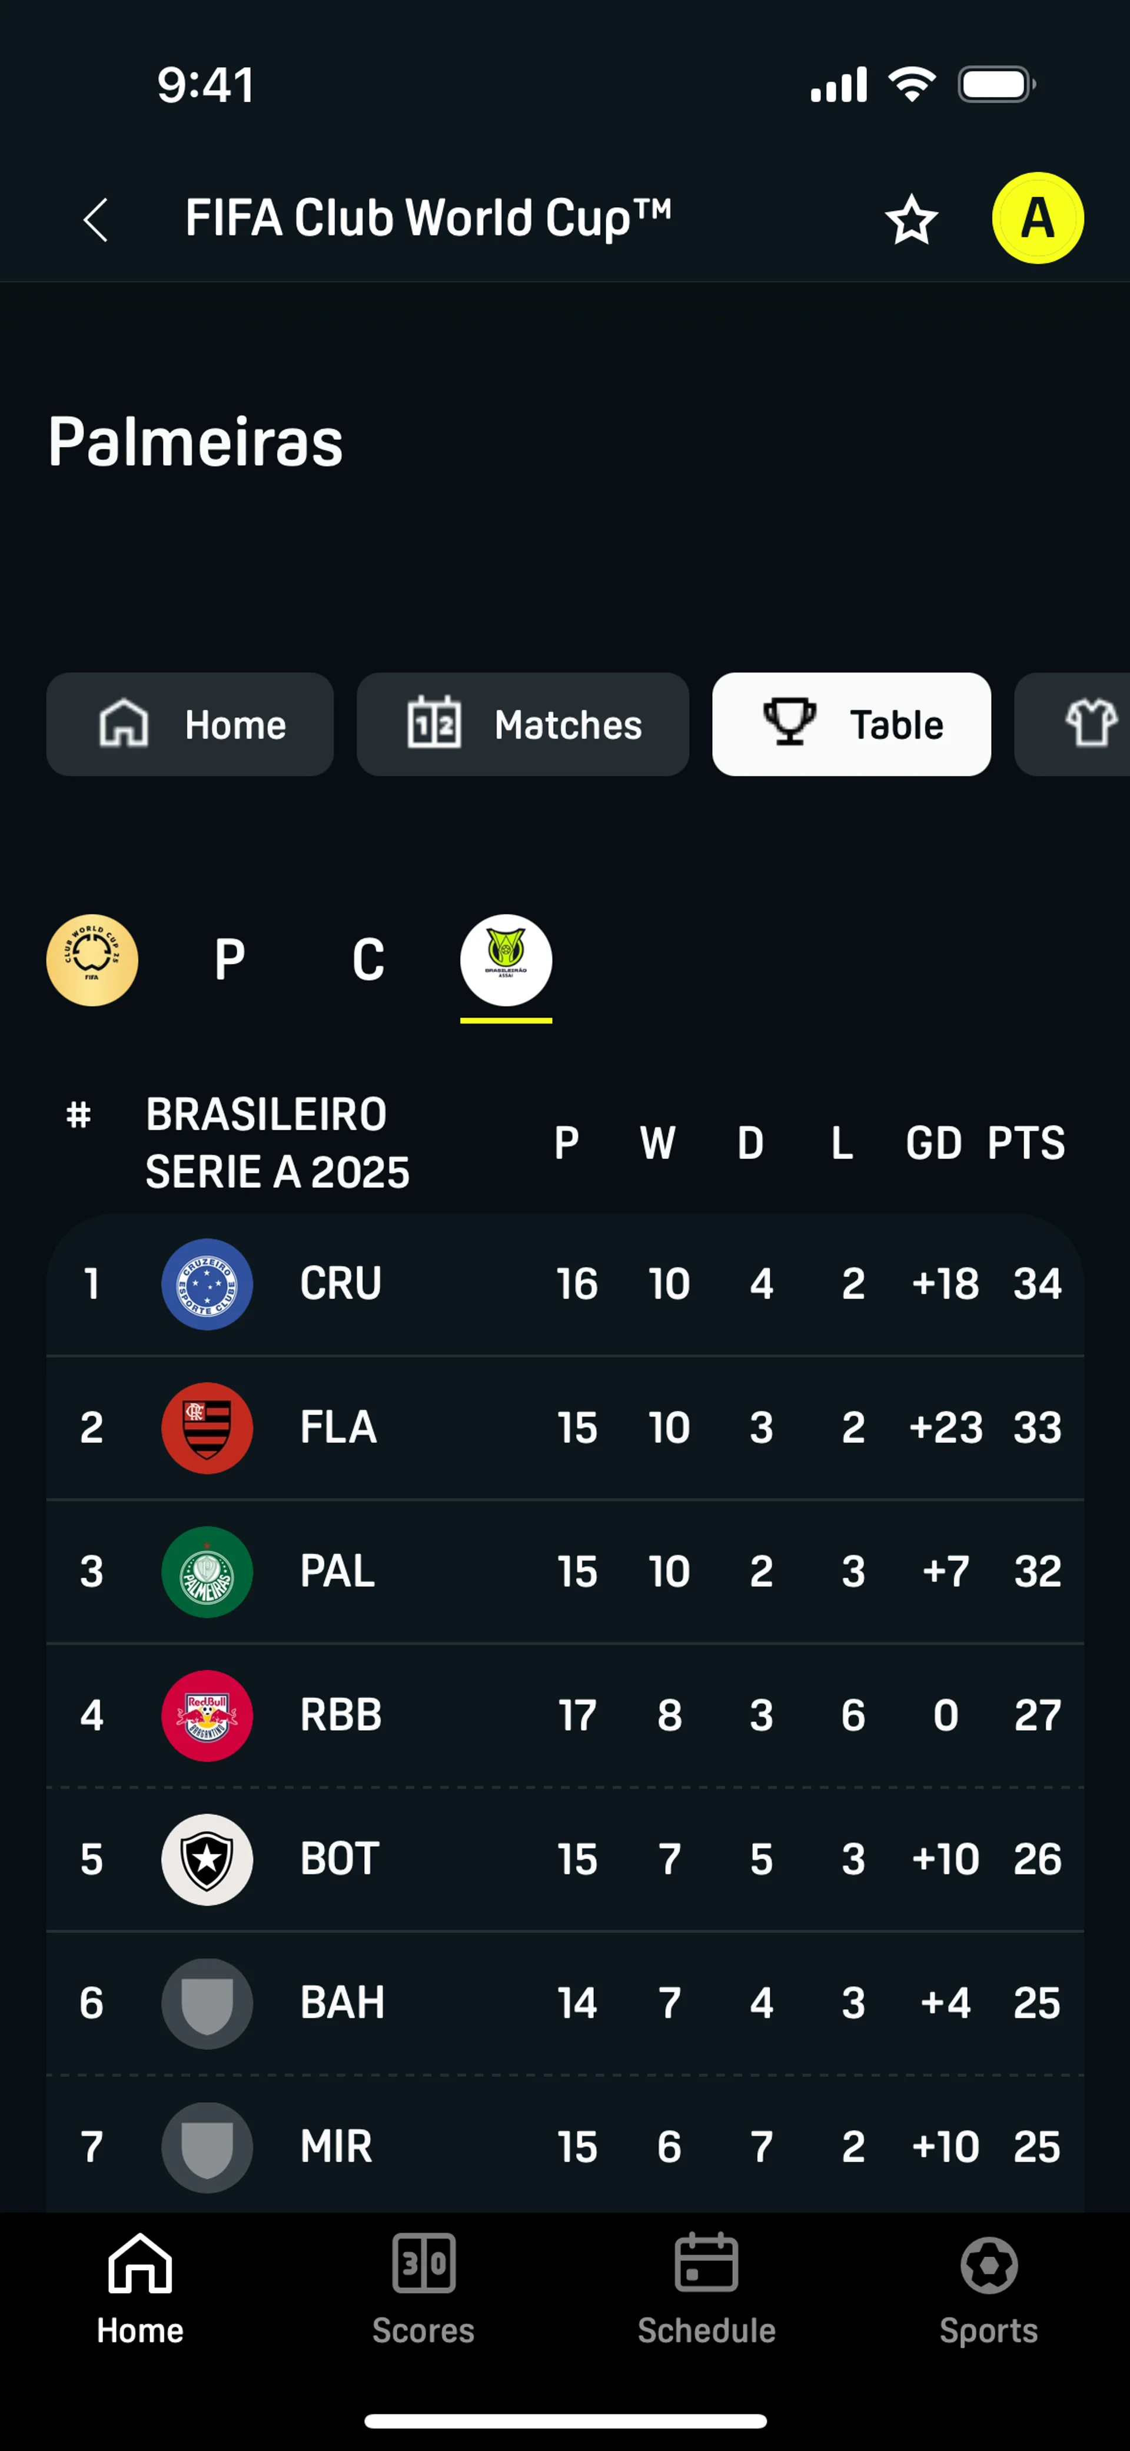The image size is (1130, 2451).
Task: Choose the P competition filter
Action: (x=229, y=960)
